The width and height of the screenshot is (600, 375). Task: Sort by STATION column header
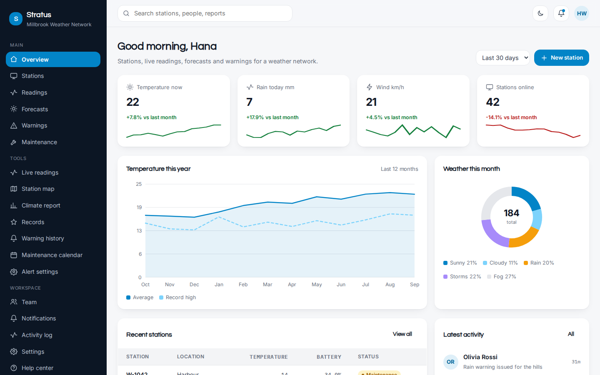point(137,357)
